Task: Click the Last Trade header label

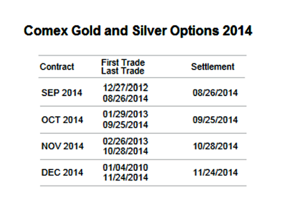Action: [x=123, y=71]
